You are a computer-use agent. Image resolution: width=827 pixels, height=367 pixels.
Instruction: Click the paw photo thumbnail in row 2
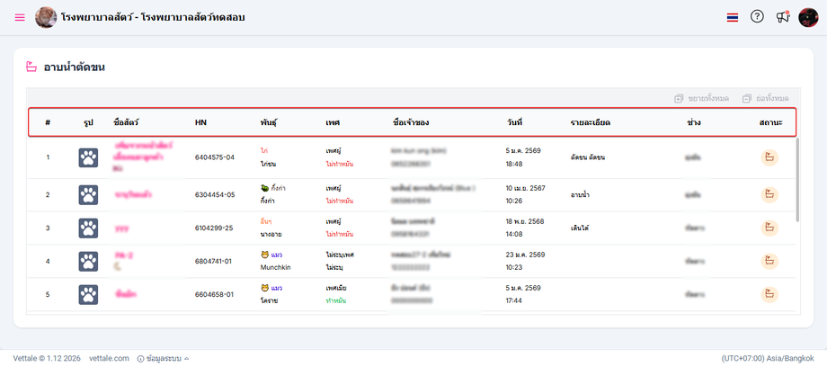(88, 194)
